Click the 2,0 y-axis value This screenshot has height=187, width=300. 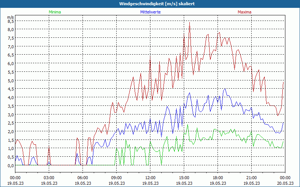point(11,132)
